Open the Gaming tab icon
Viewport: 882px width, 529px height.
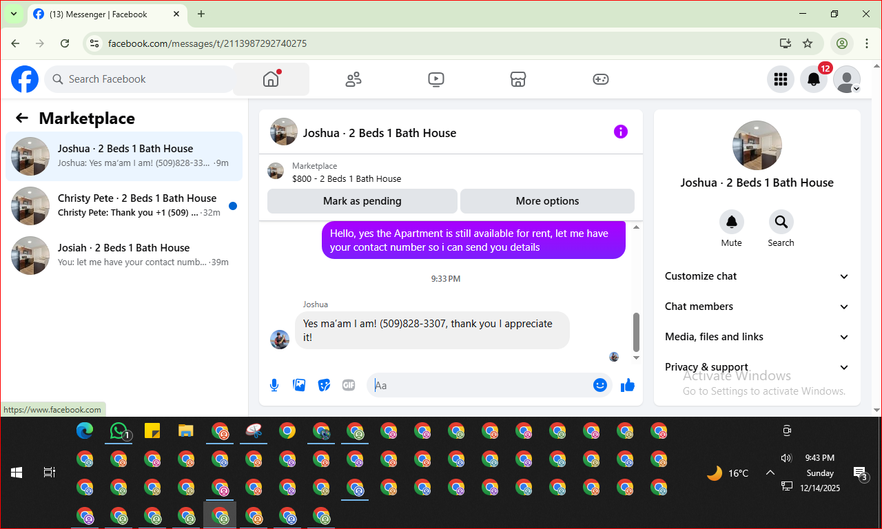[x=601, y=79]
